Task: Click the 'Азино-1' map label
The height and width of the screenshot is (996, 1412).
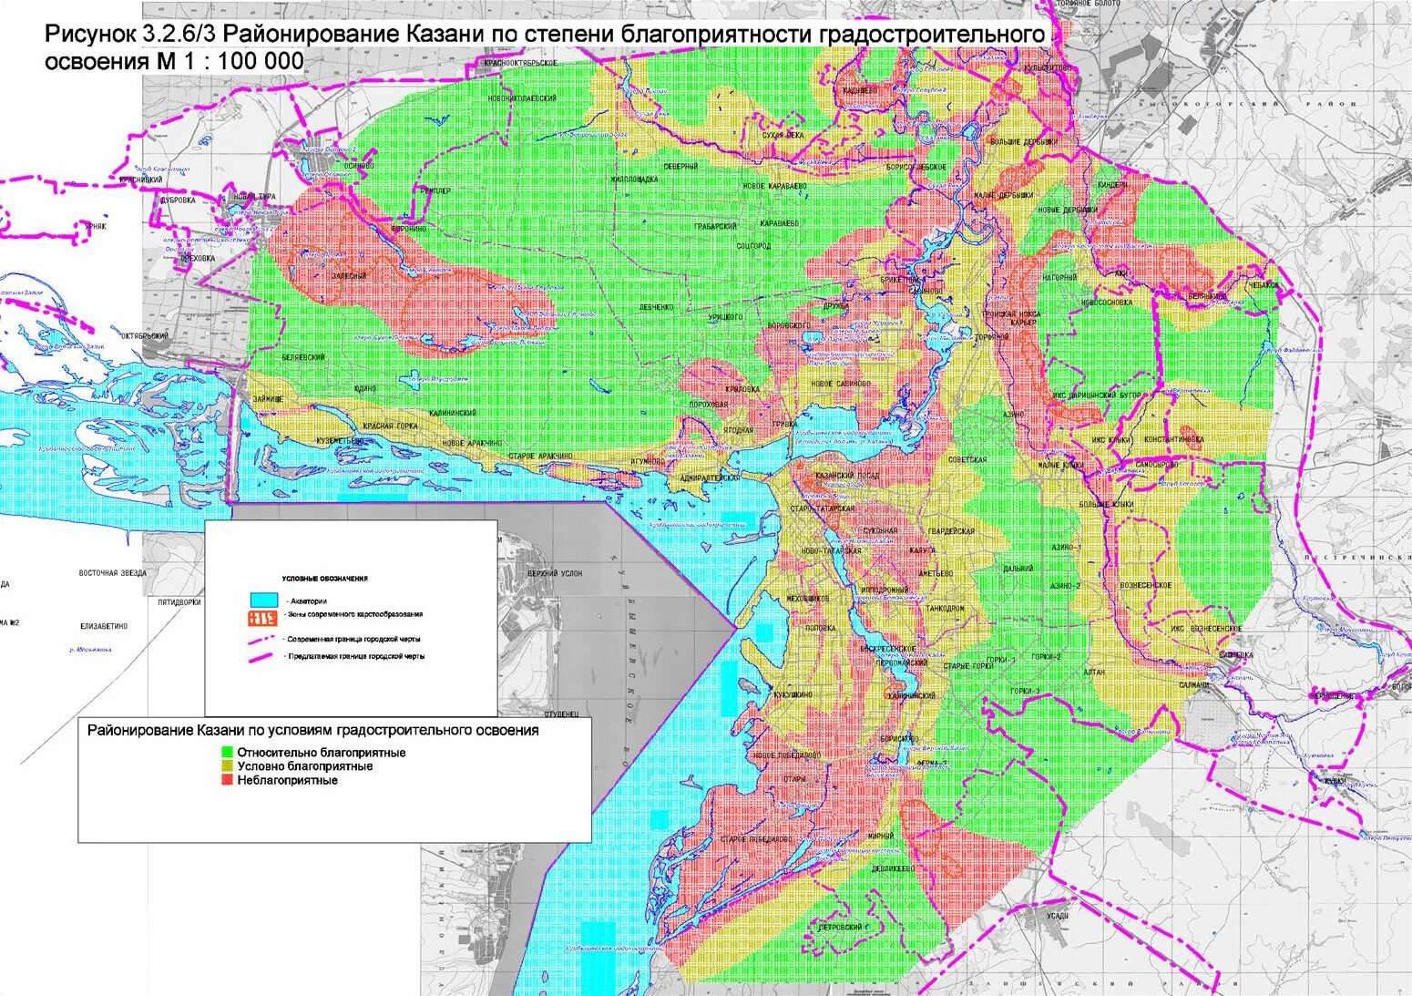Action: (x=1066, y=547)
